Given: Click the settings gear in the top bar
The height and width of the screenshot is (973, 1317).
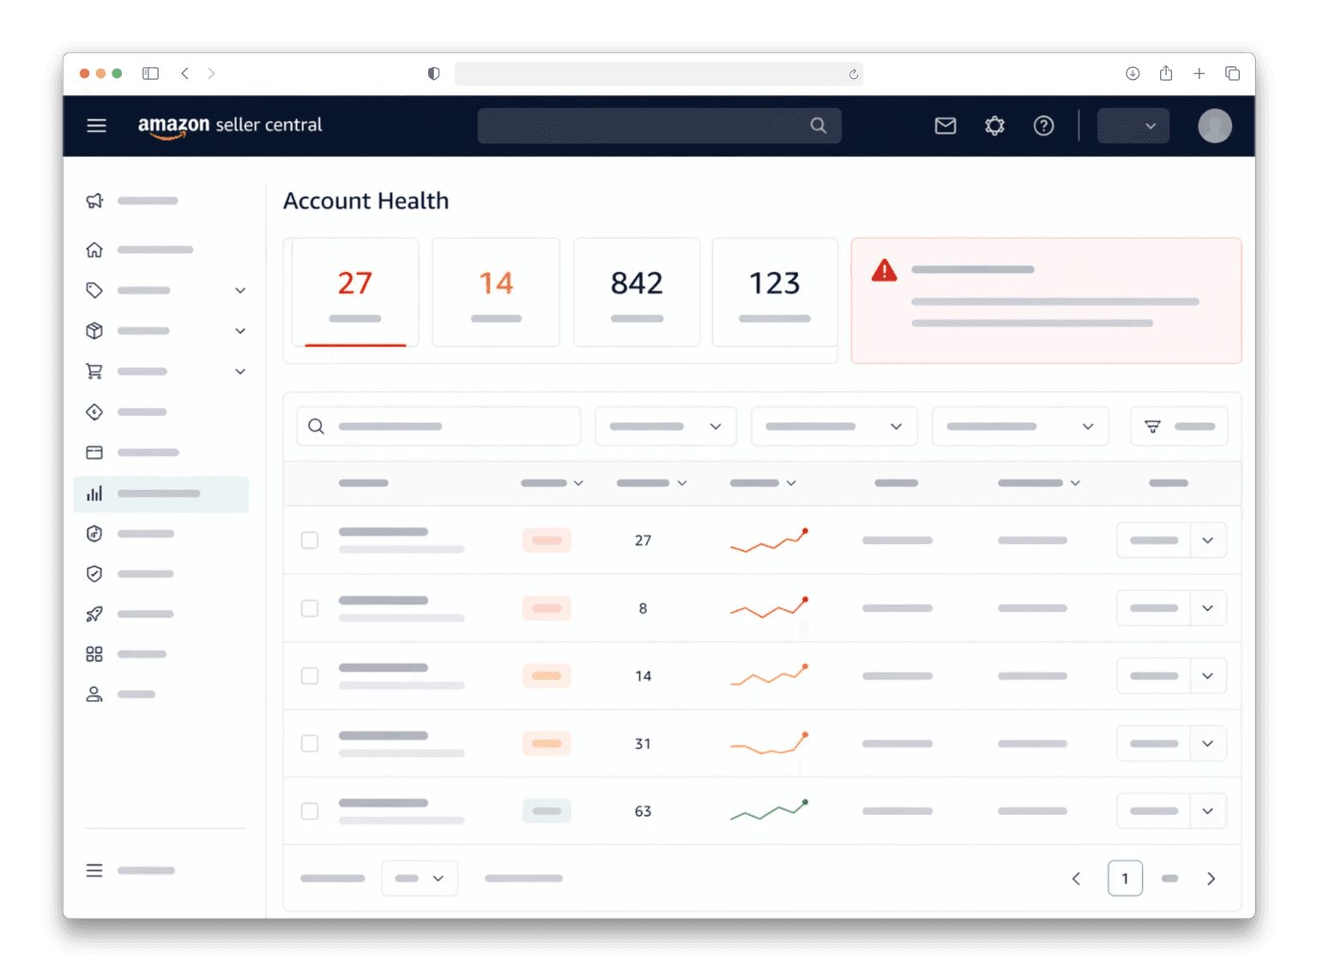Looking at the screenshot, I should click(994, 125).
